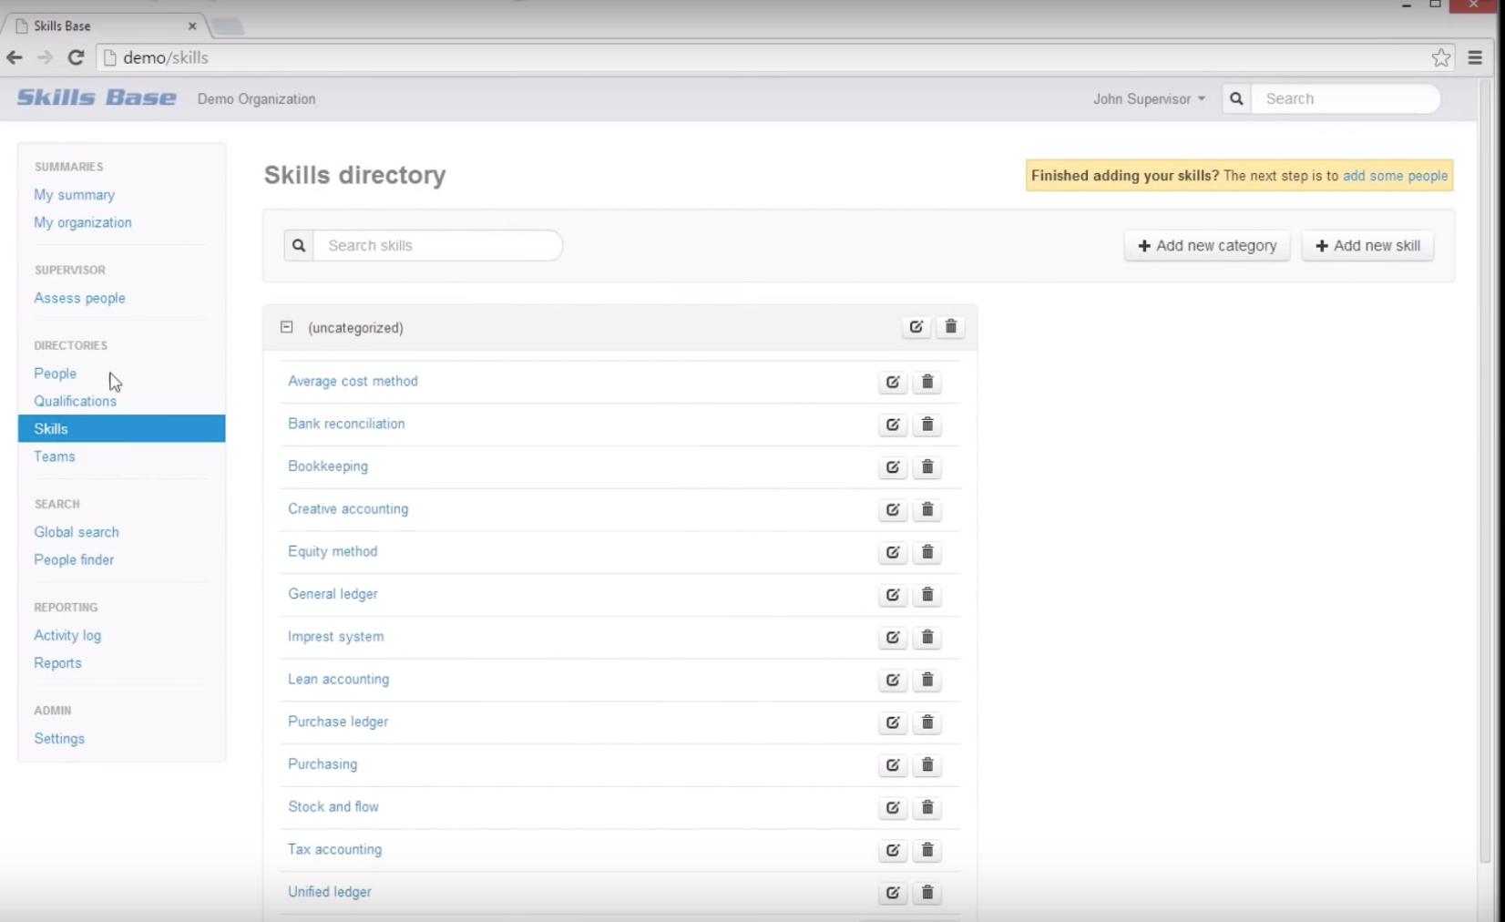
Task: Open People finder
Action: (75, 559)
